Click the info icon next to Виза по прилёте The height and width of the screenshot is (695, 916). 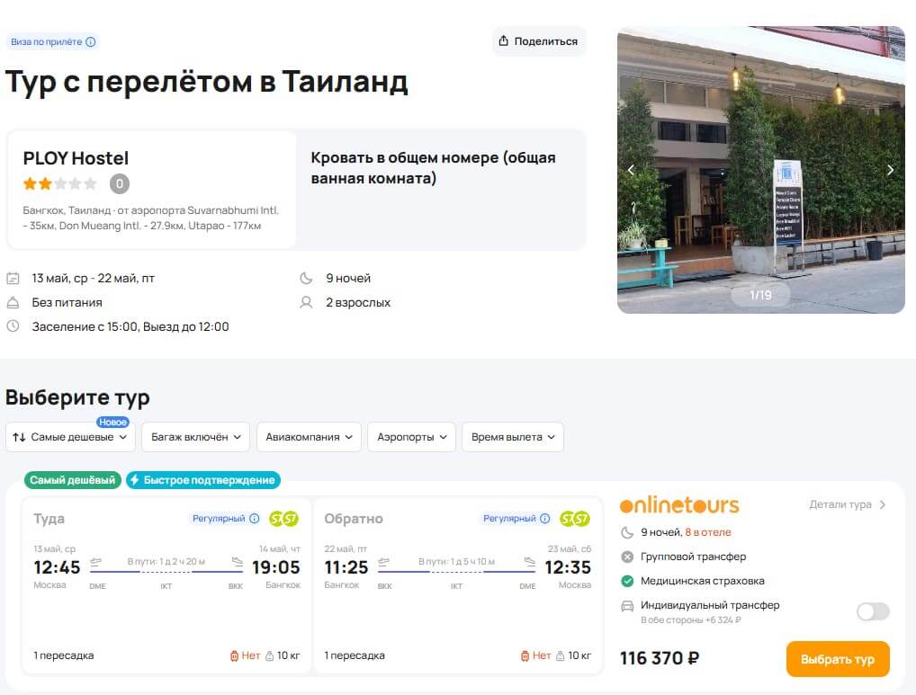tap(91, 42)
